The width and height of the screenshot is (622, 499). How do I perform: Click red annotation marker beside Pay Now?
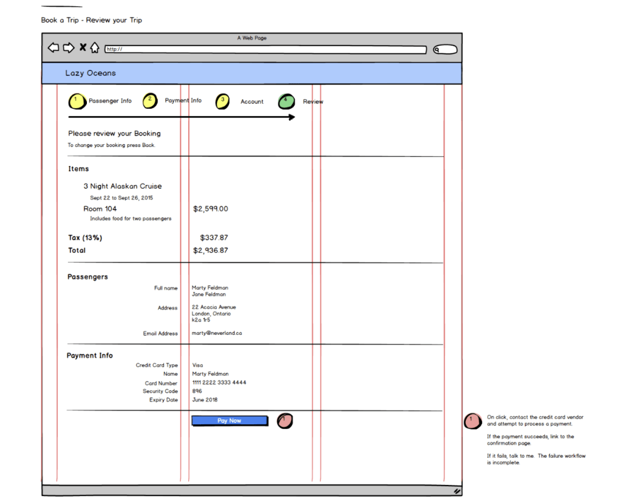tap(285, 420)
